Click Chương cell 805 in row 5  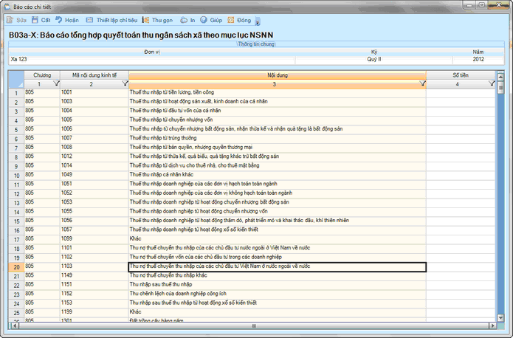point(42,129)
